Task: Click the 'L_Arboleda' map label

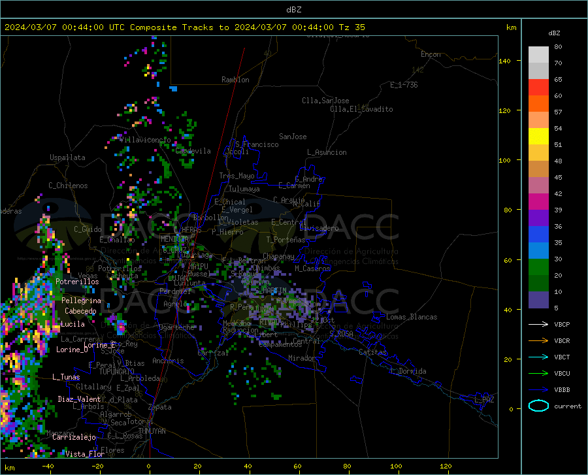Action: tap(140, 378)
